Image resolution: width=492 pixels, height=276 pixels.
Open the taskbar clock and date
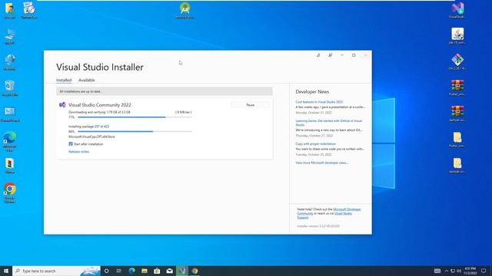click(x=470, y=271)
